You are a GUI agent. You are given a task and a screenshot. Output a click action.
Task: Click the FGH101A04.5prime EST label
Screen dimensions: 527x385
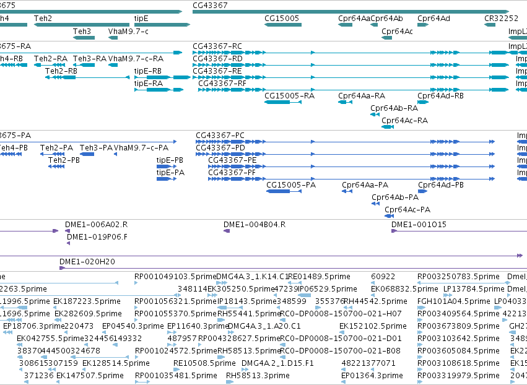454,301
